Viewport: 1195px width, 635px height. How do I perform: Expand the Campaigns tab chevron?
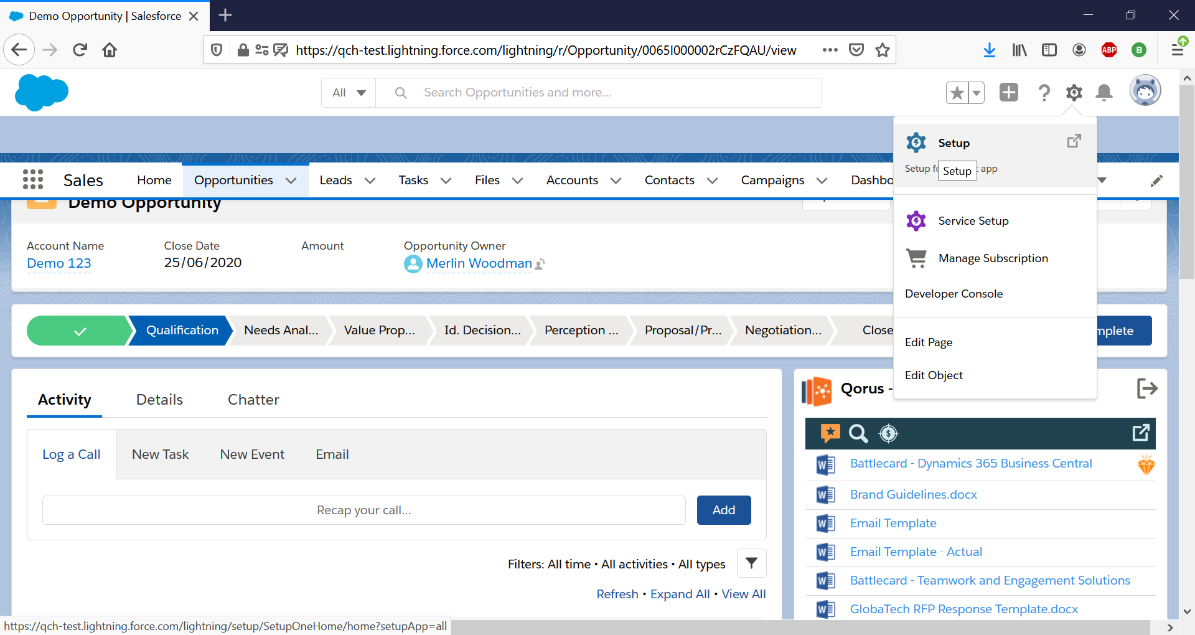pos(822,181)
